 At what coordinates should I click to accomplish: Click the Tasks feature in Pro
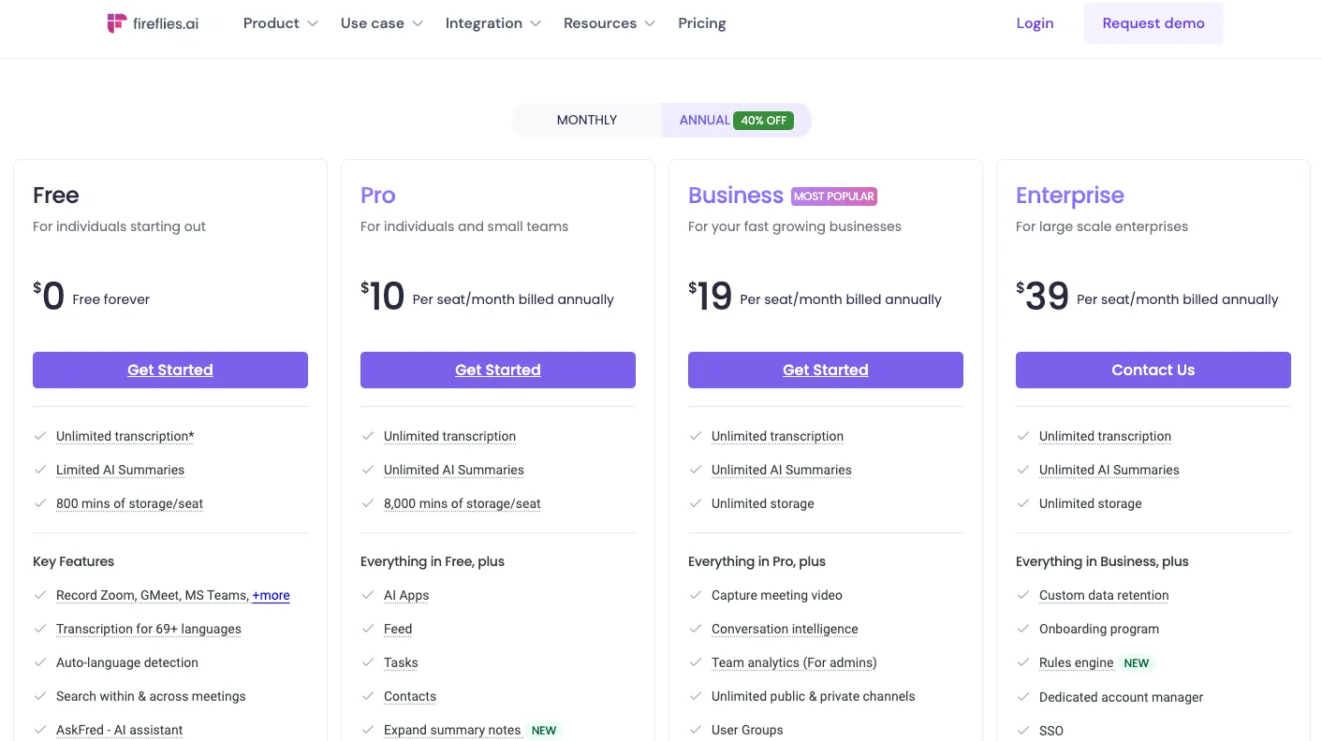[401, 662]
